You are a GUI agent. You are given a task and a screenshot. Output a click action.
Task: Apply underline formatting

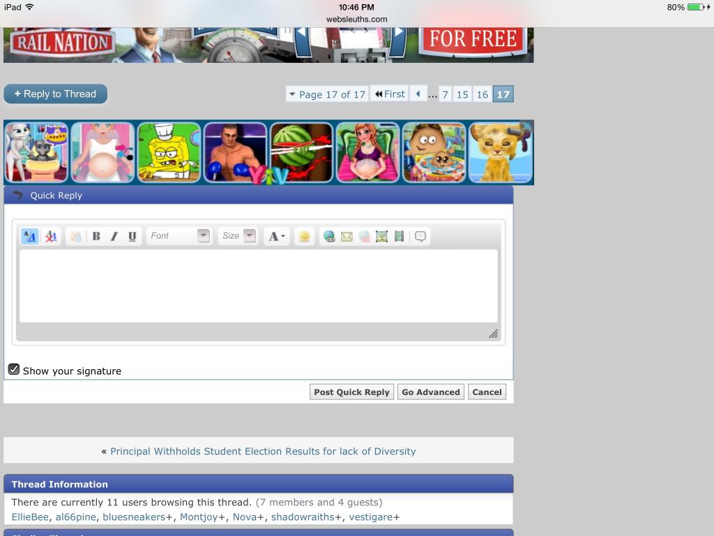coord(132,237)
